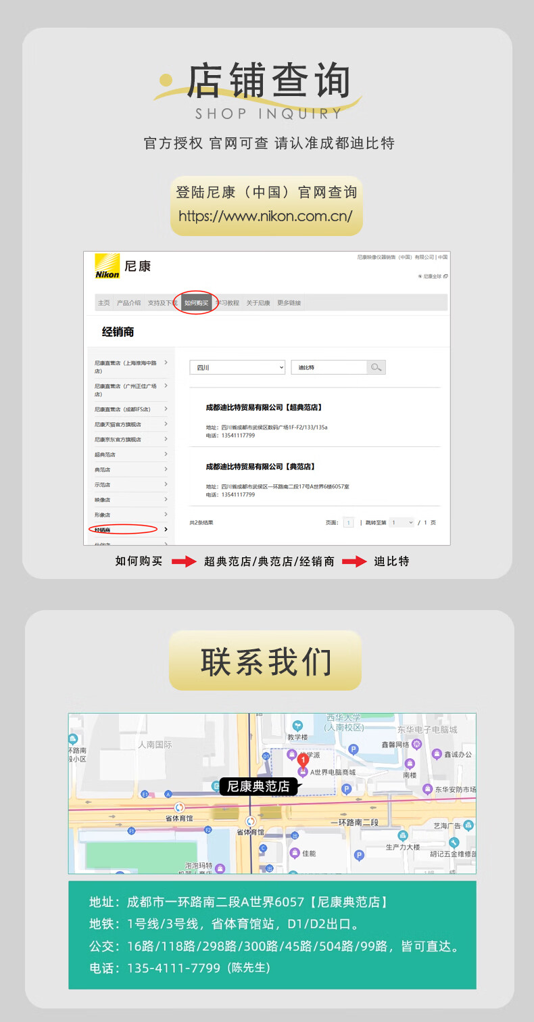534x1022 pixels.
Task: Open the 尼康全球 link
Action: (433, 276)
